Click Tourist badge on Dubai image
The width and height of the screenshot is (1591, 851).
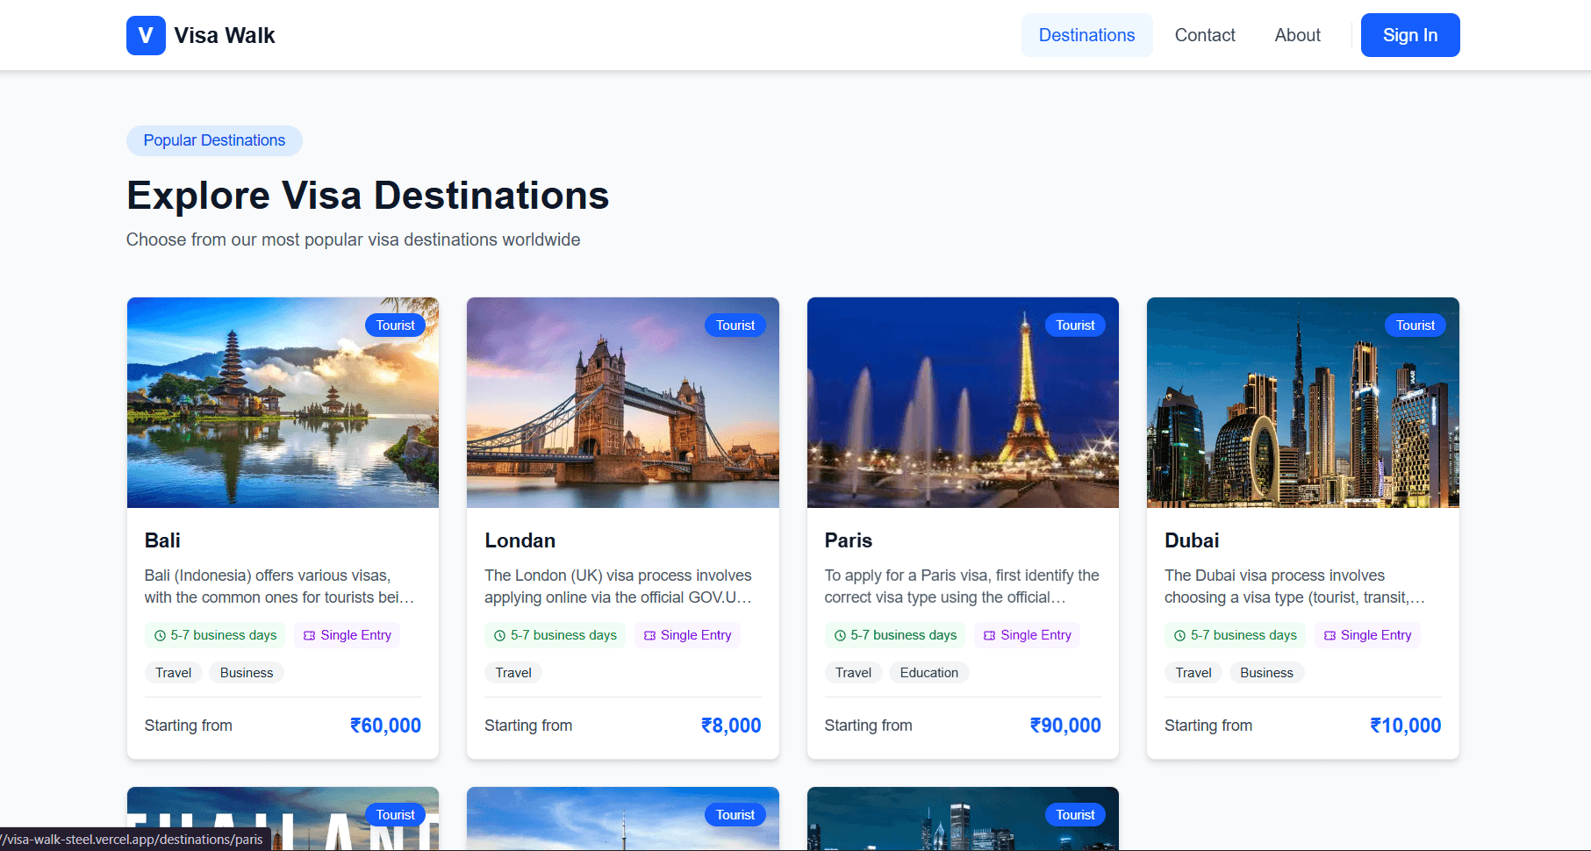[x=1415, y=325]
